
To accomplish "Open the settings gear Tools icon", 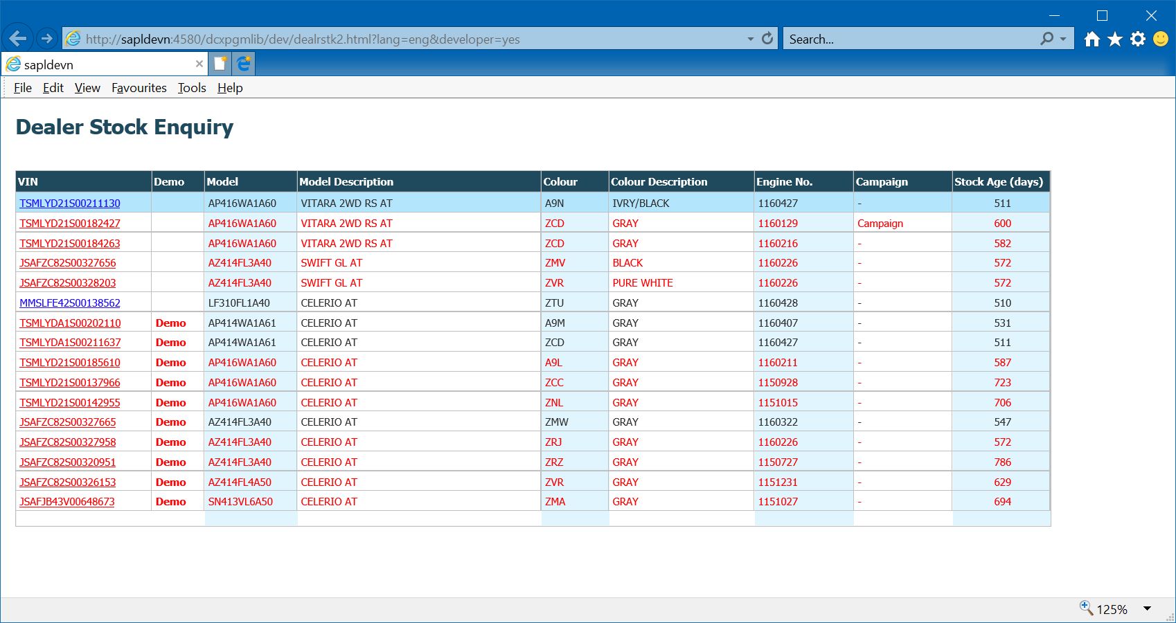I will point(1137,39).
